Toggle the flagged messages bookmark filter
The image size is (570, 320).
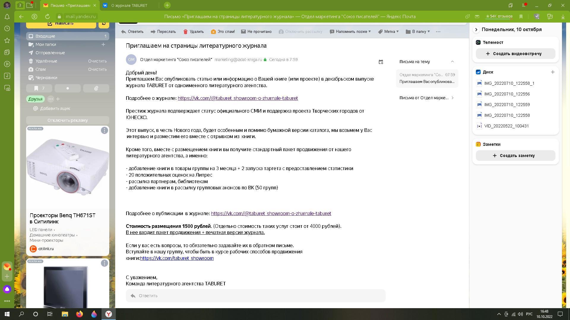[x=39, y=88]
